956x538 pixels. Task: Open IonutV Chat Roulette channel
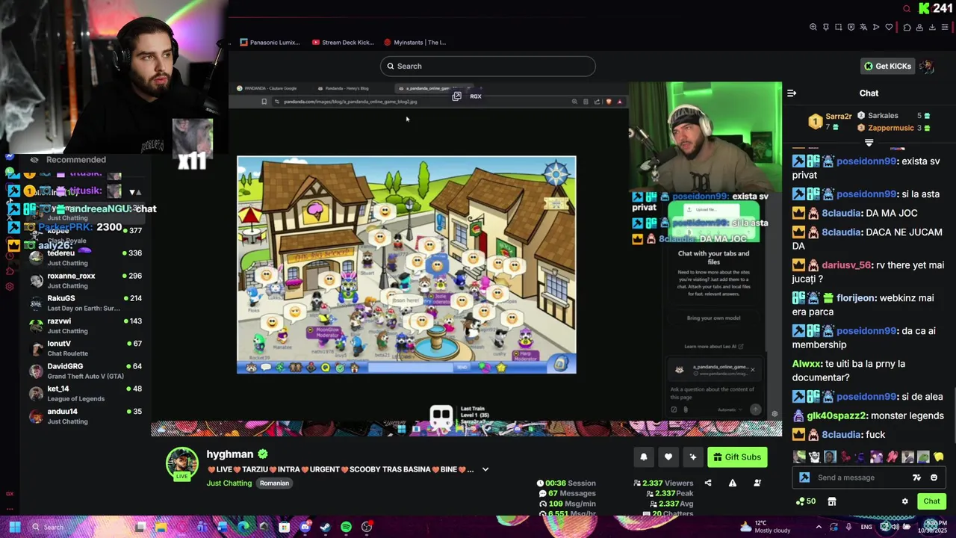[84, 348]
